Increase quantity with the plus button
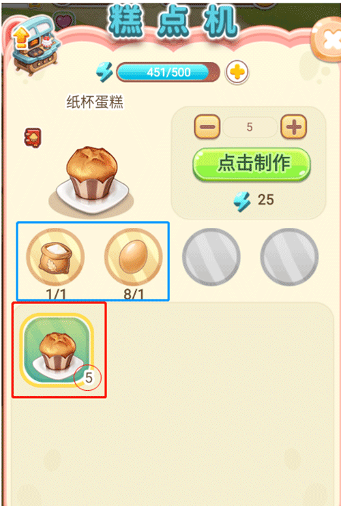 point(293,127)
